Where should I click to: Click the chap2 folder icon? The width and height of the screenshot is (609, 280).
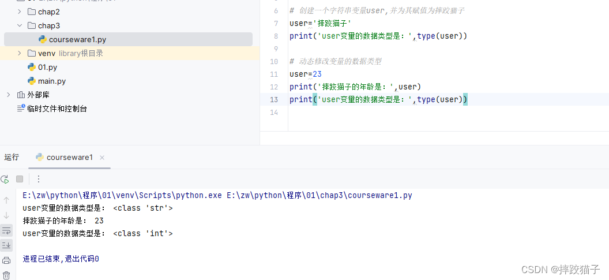pos(32,12)
